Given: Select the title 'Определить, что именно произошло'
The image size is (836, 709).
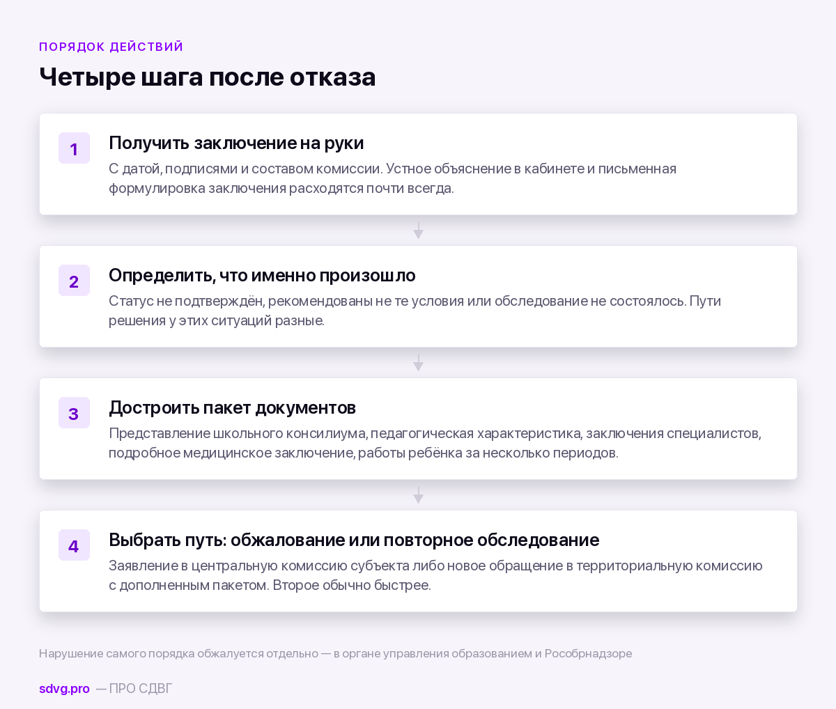Looking at the screenshot, I should pyautogui.click(x=262, y=275).
